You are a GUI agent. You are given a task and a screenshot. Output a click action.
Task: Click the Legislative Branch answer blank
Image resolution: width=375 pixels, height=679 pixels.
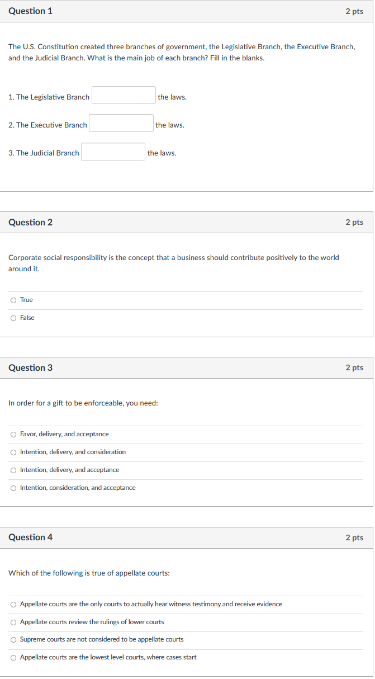tap(123, 95)
